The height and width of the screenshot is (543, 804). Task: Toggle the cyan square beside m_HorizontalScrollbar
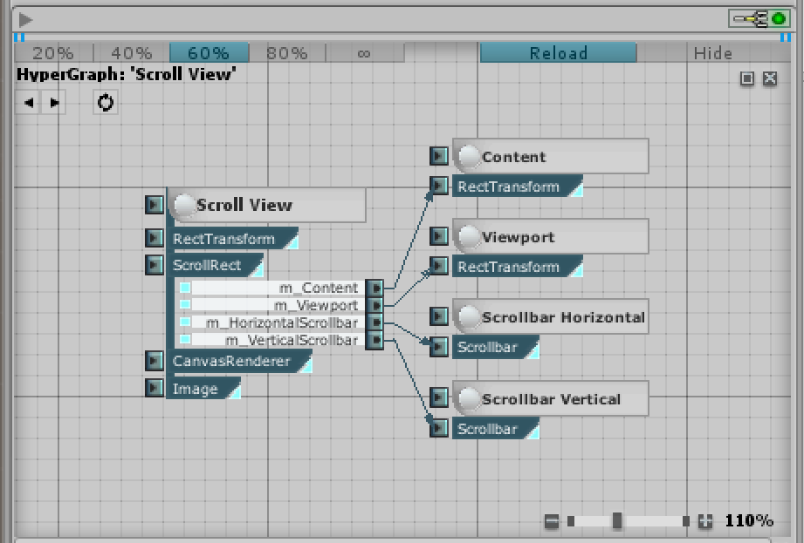click(x=185, y=322)
